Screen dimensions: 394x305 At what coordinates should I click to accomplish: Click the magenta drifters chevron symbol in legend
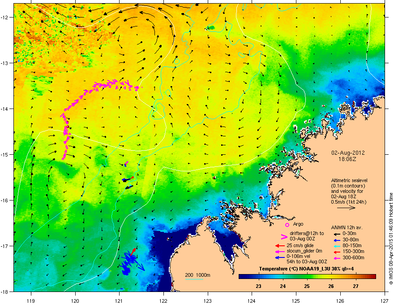[284, 236]
